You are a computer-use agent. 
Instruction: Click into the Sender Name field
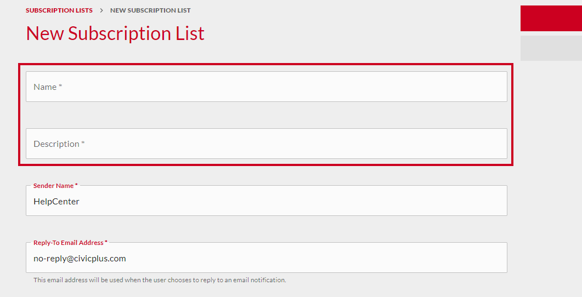[267, 201]
